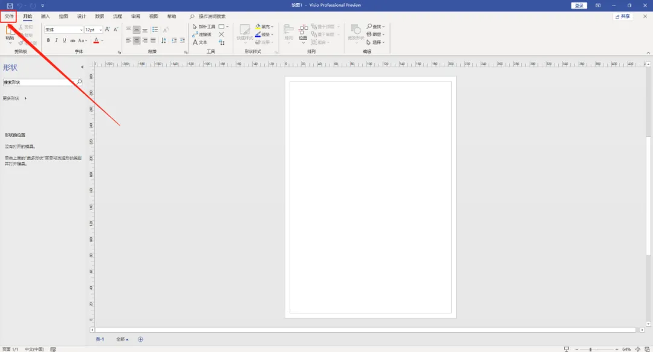
Task: Collapse the ribbon using the chevron
Action: 648,53
